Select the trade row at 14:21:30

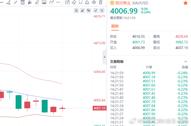tap(149, 110)
